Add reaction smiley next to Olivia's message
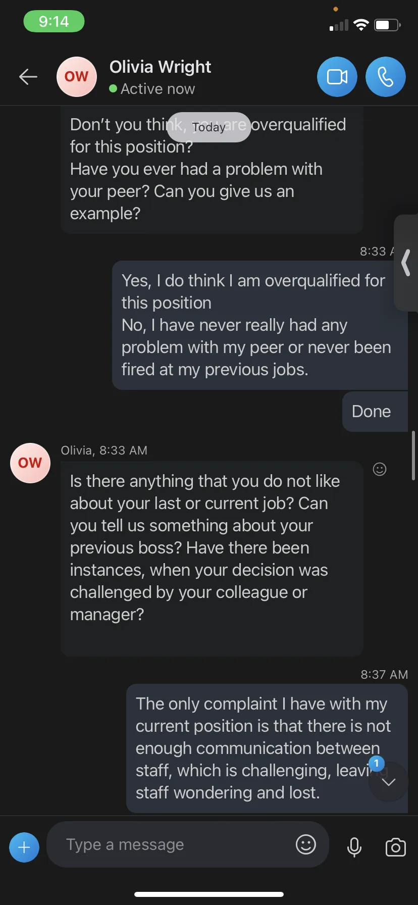This screenshot has height=905, width=418. pos(380,469)
